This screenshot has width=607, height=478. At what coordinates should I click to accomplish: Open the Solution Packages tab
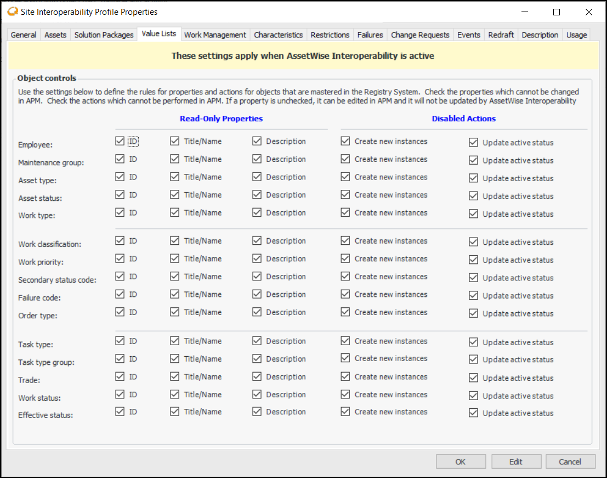(x=104, y=35)
